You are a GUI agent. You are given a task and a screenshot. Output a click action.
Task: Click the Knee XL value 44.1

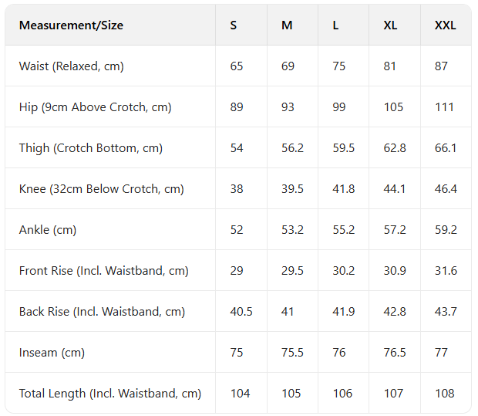coord(395,189)
